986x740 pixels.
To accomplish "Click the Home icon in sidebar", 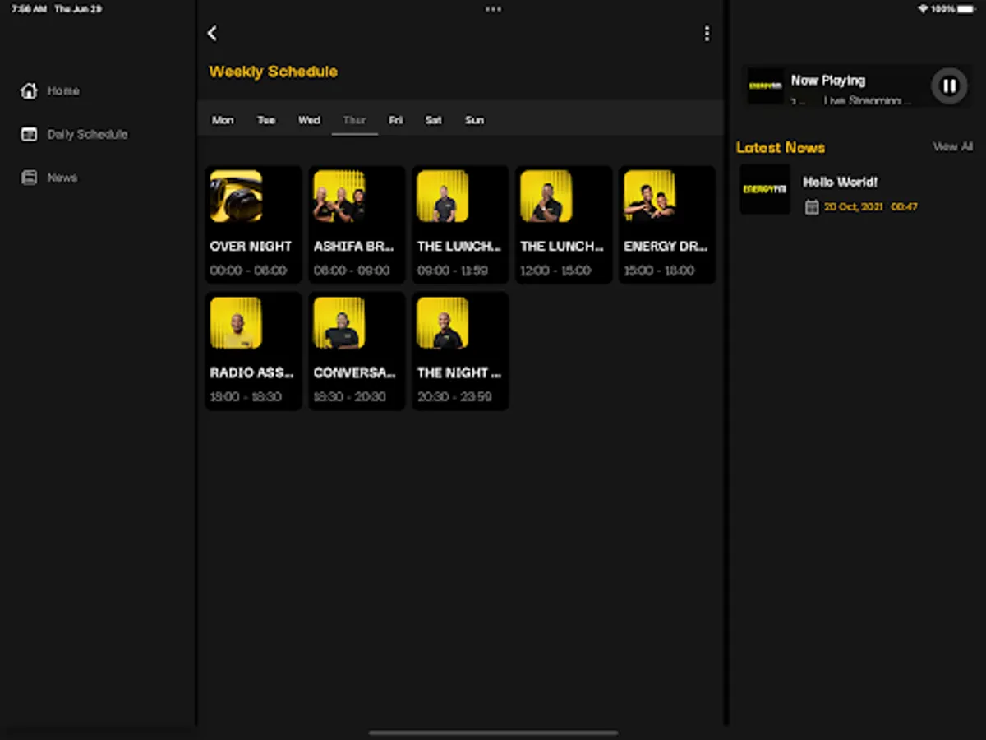I will 30,91.
